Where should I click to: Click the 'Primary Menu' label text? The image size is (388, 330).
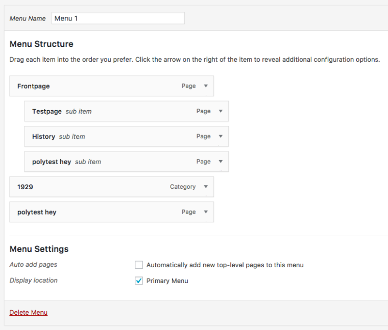point(167,281)
